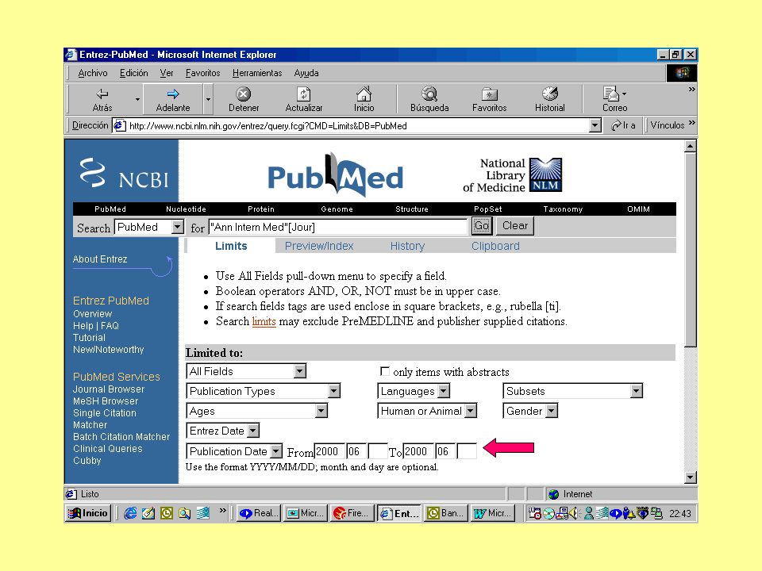Click the Atrás (back) toolbar button
Image resolution: width=762 pixels, height=571 pixels.
(102, 100)
